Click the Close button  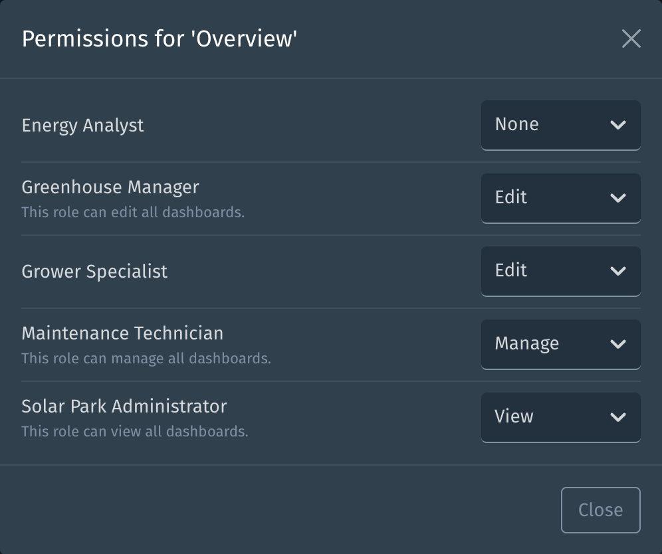(600, 509)
